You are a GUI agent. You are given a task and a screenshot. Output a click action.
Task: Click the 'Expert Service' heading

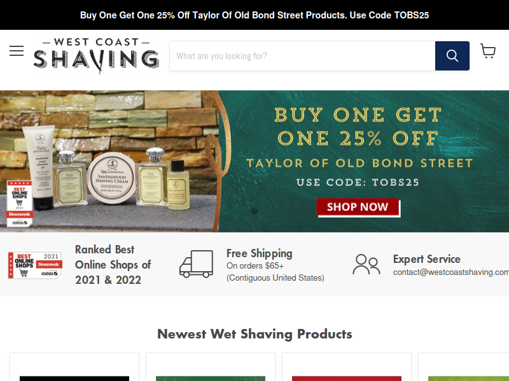point(426,259)
